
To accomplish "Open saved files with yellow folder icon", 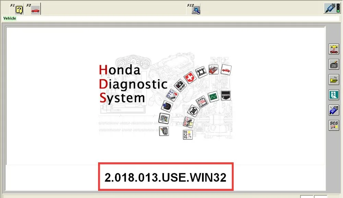I will pyautogui.click(x=334, y=80).
